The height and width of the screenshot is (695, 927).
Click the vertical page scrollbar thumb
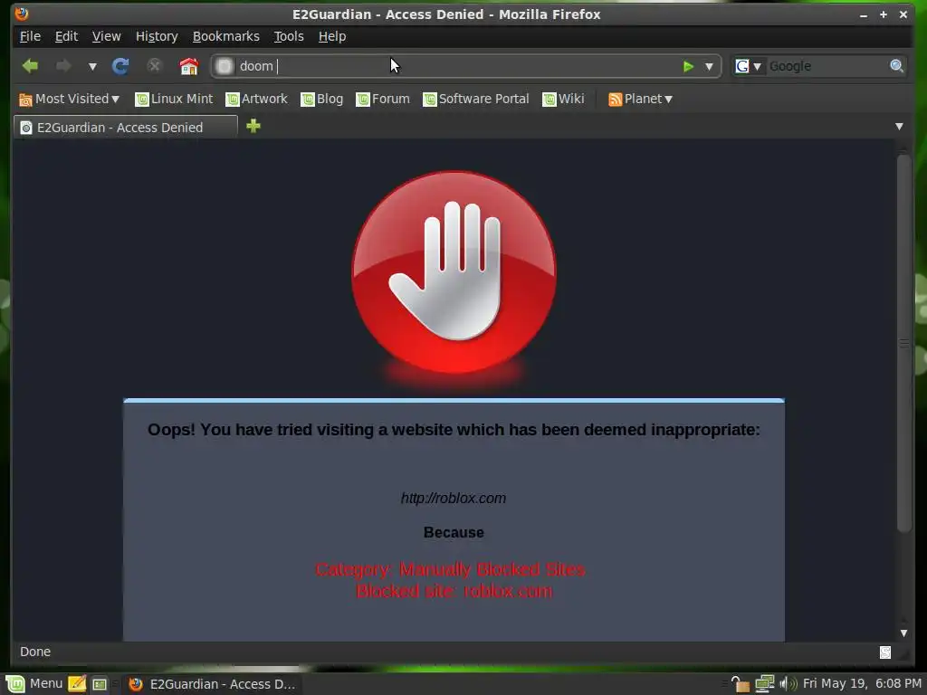903,343
